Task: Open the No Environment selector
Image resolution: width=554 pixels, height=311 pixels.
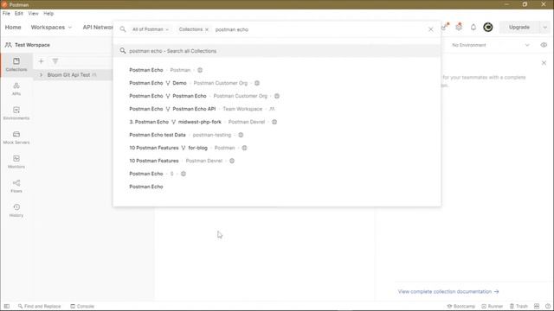Action: point(491,45)
